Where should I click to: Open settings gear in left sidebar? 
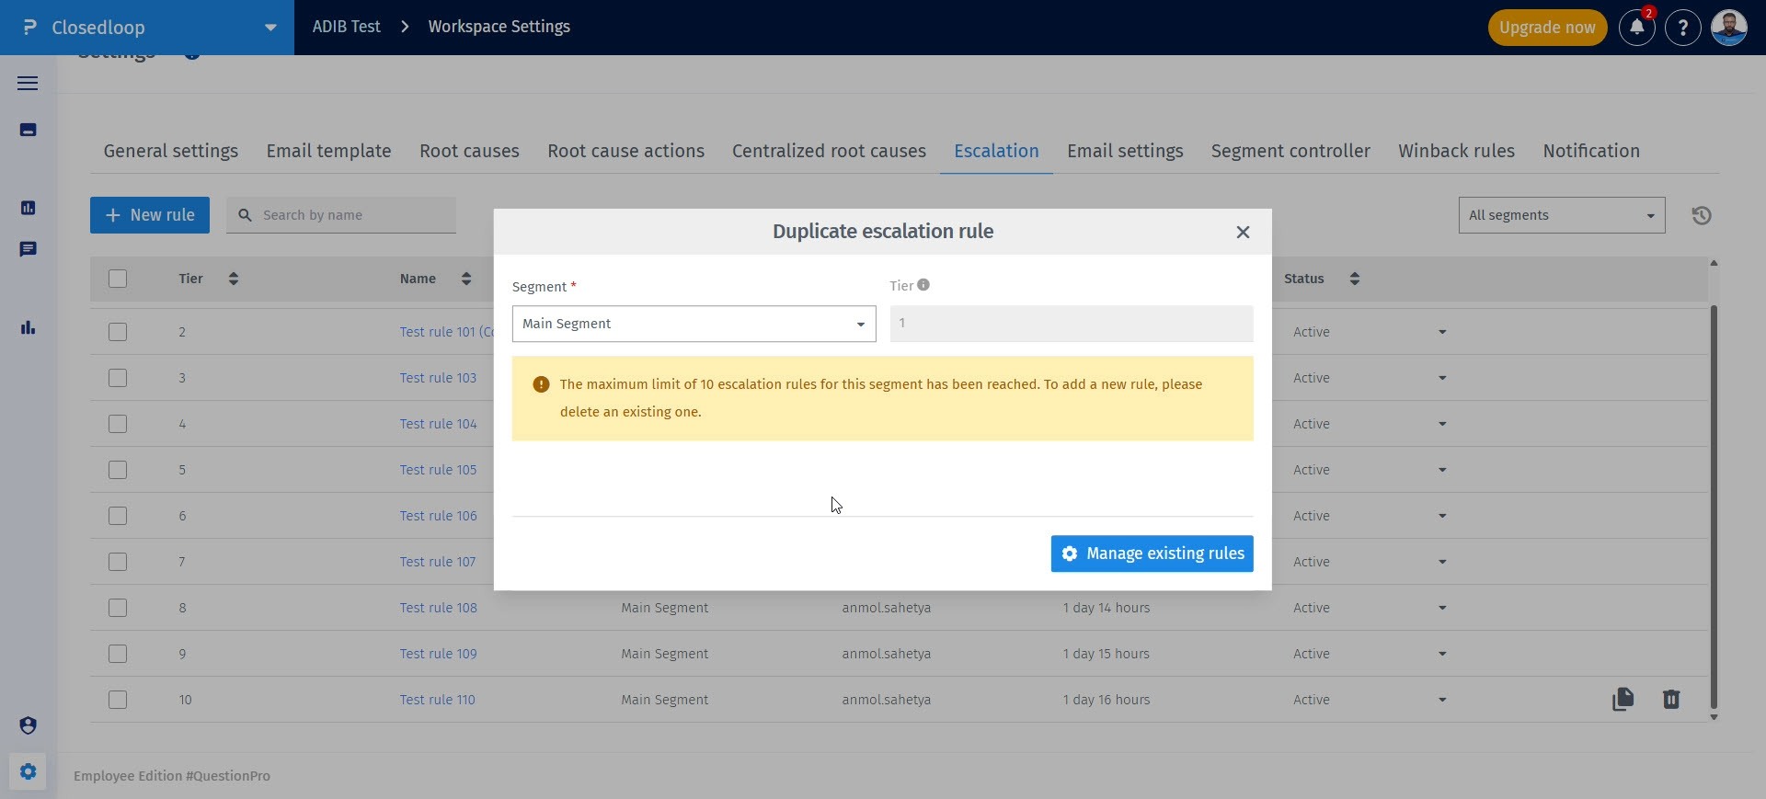coord(28,771)
